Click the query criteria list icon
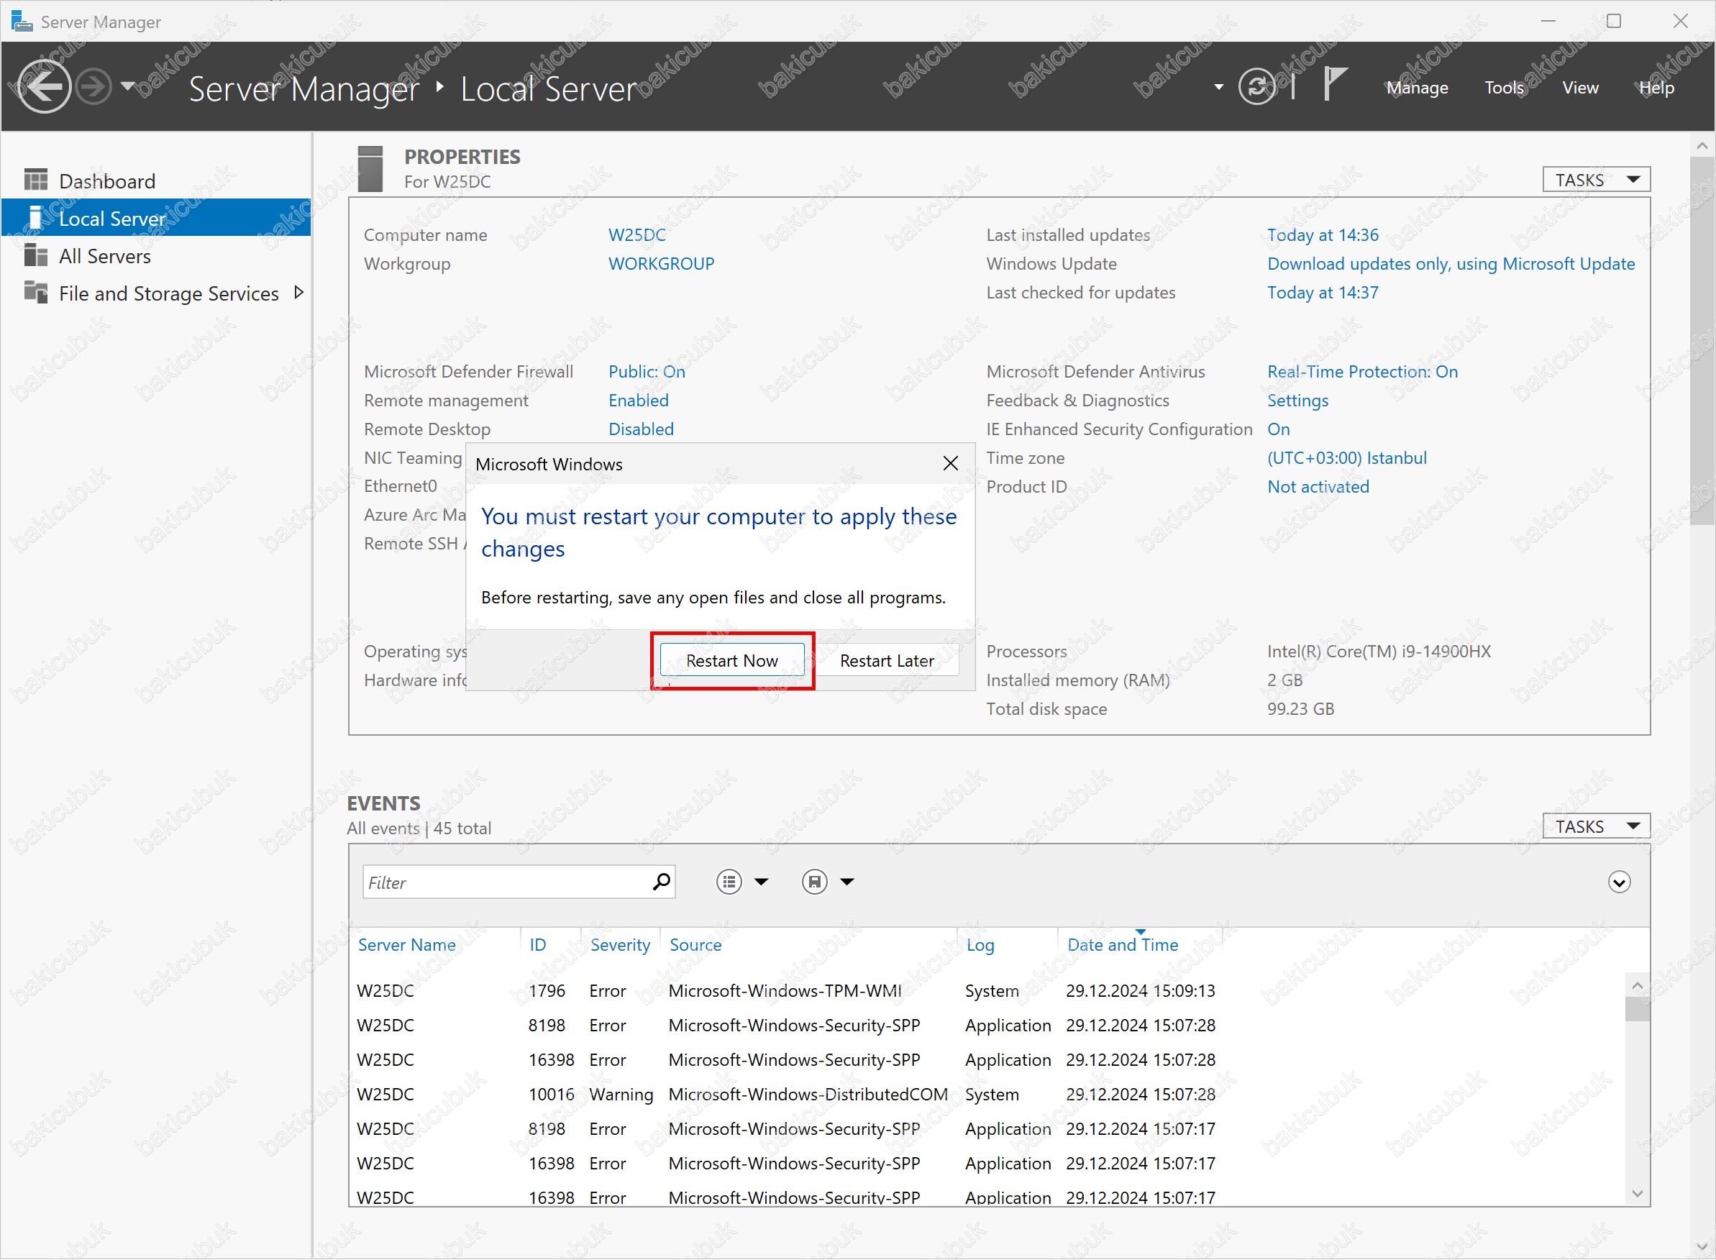Viewport: 1716px width, 1260px height. point(729,882)
